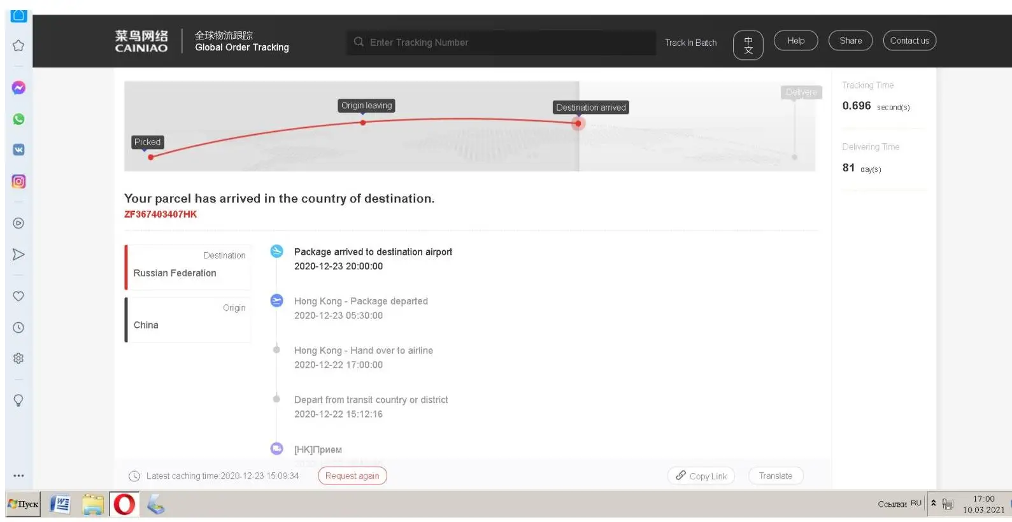1012x522 pixels.
Task: Click the Translate button
Action: tap(776, 476)
